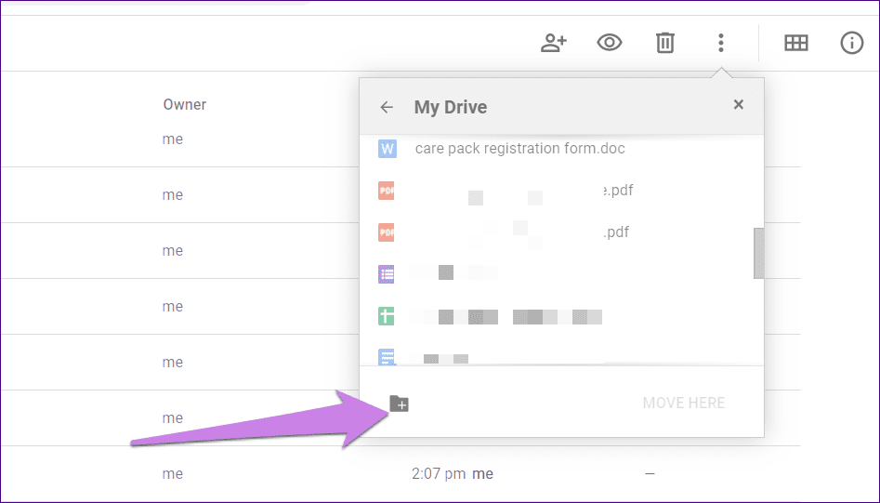880x503 pixels.
Task: Click the preview eye icon
Action: point(610,43)
